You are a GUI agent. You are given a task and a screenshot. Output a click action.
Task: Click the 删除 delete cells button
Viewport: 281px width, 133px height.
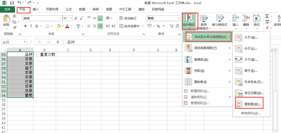click(246, 22)
